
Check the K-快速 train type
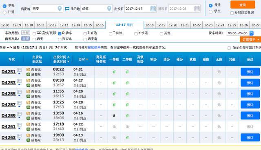coord(136,34)
